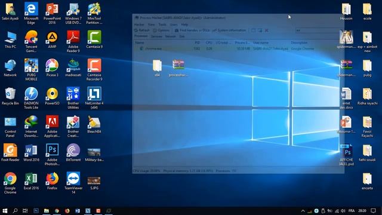Launch the Foxit Reader shortcut
The image size is (382, 215).
click(10, 153)
